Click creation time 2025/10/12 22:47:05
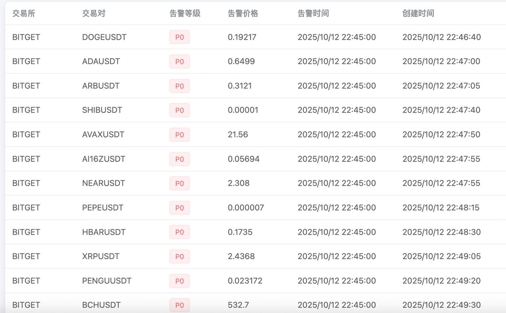 coord(441,86)
